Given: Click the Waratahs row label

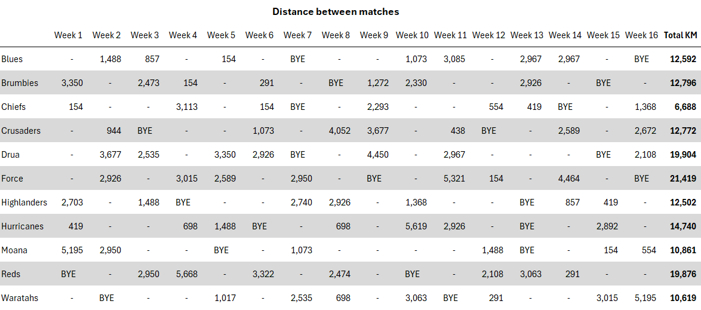Looking at the screenshot, I should pyautogui.click(x=20, y=298).
